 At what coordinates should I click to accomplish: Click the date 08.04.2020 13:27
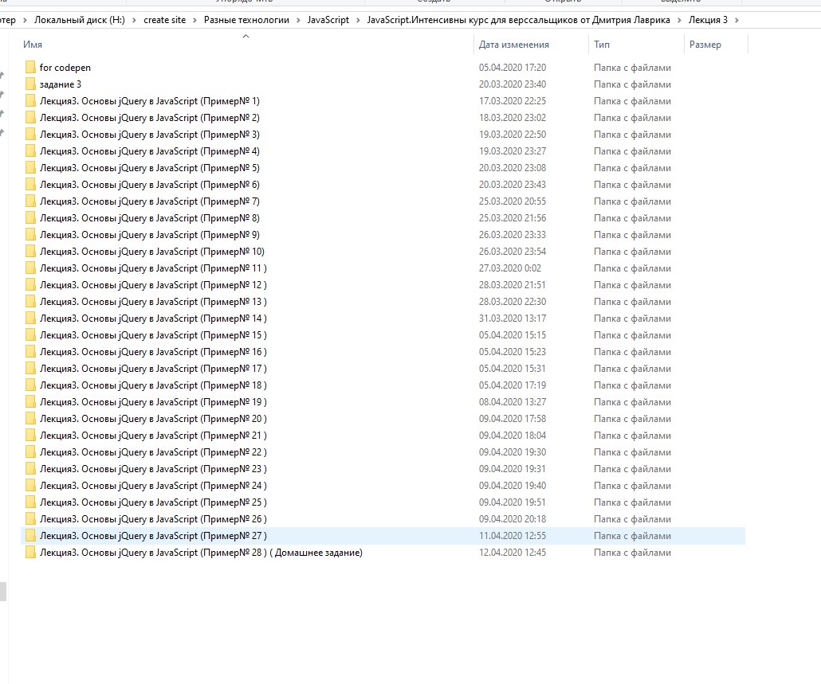pos(512,402)
